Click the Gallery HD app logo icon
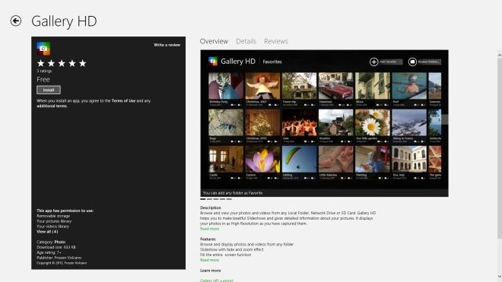The image size is (502, 282). coord(43,49)
